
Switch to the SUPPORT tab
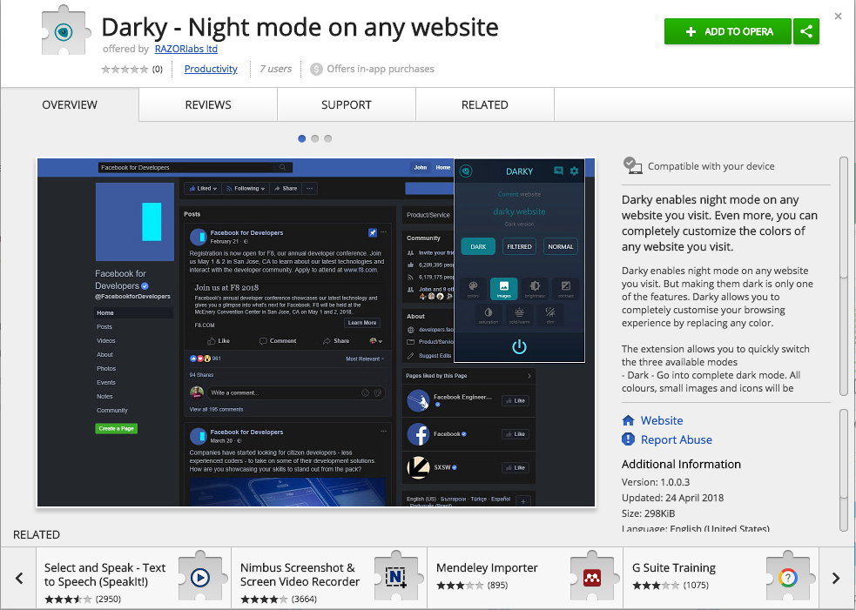tap(346, 104)
